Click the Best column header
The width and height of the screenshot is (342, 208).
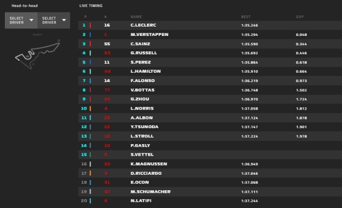(246, 17)
